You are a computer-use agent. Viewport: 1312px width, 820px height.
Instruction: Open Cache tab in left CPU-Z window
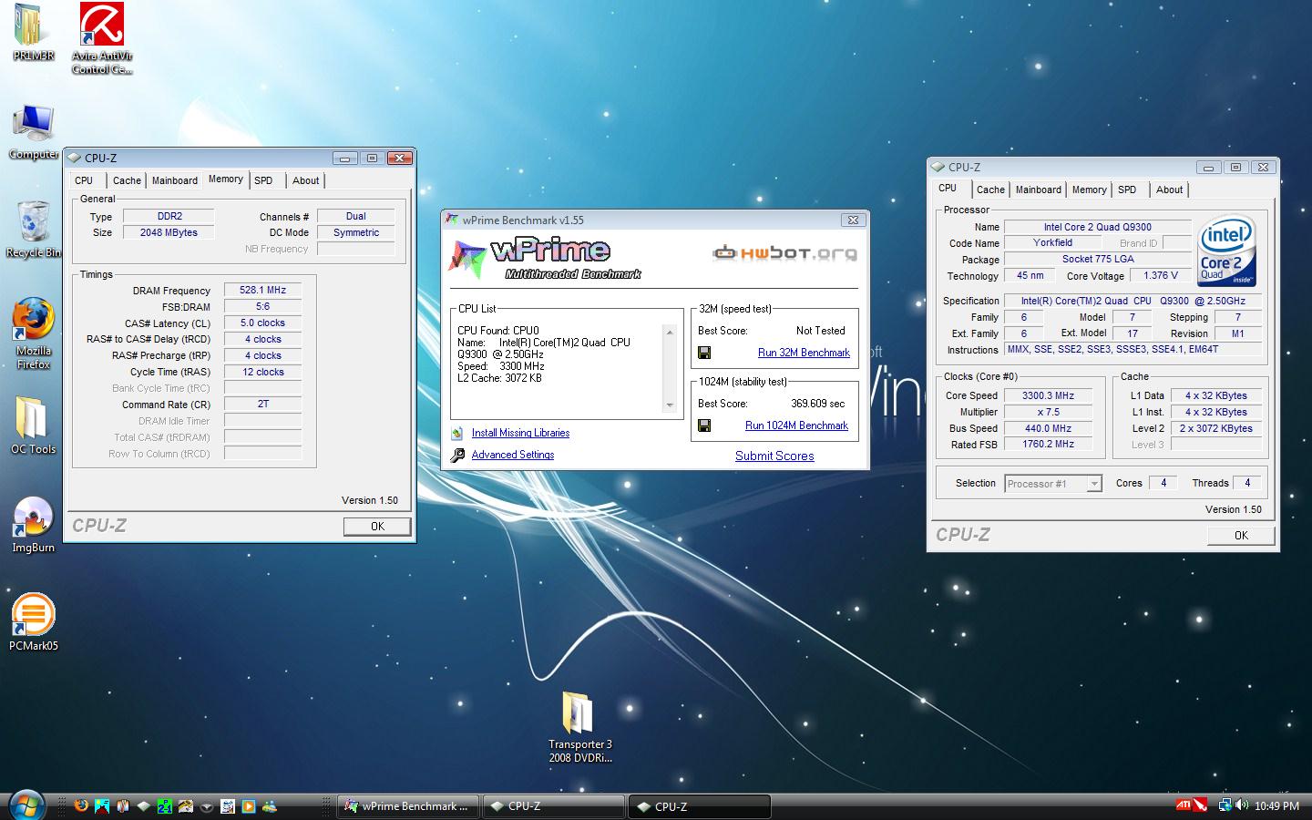[x=127, y=180]
